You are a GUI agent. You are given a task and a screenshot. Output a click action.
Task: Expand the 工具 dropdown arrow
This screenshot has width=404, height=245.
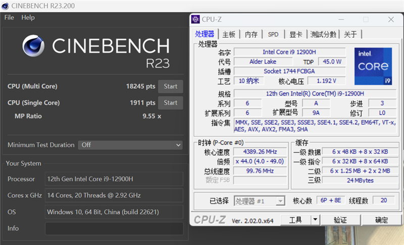315,220
